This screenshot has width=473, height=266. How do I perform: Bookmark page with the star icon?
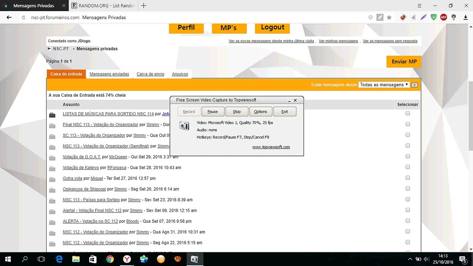389,17
